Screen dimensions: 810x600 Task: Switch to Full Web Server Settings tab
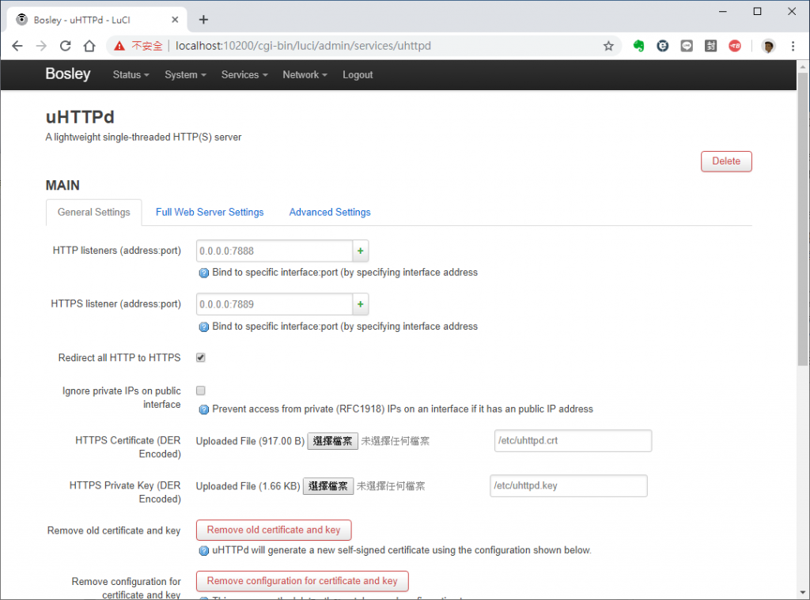coord(210,212)
